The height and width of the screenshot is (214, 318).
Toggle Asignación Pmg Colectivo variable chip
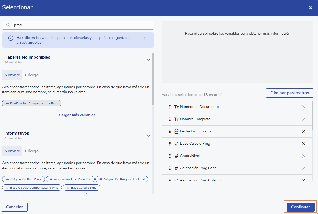[70, 179]
